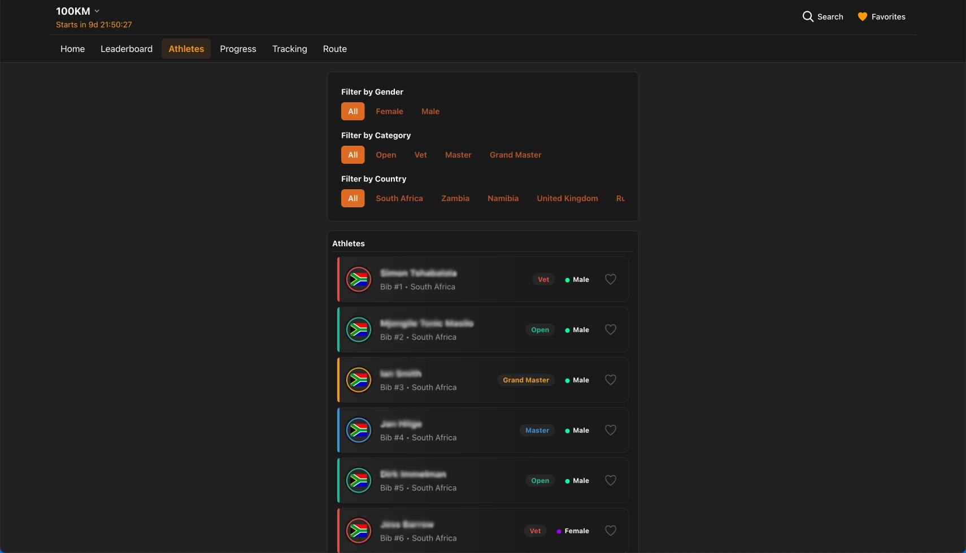Viewport: 966px width, 553px height.
Task: Filter athletes by Female gender
Action: (x=389, y=111)
